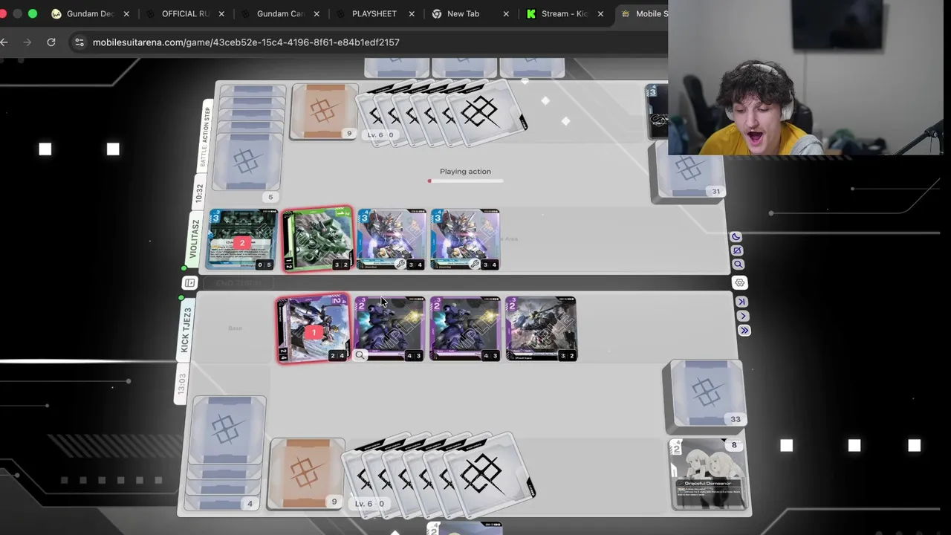Click the double chevron fast-forward icon
The width and height of the screenshot is (951, 535).
[744, 331]
